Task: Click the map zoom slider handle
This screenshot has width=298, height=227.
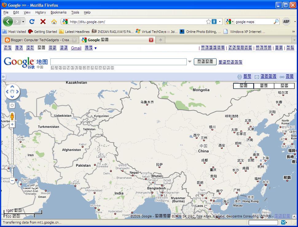Action: [12, 166]
